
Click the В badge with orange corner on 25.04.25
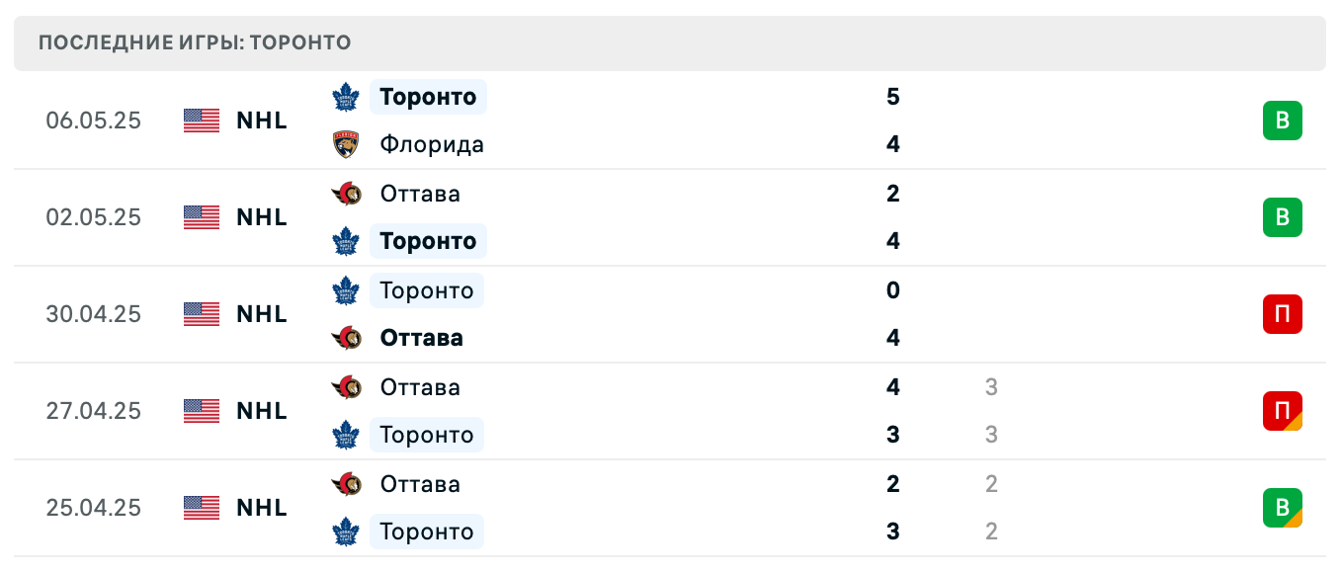click(1283, 508)
